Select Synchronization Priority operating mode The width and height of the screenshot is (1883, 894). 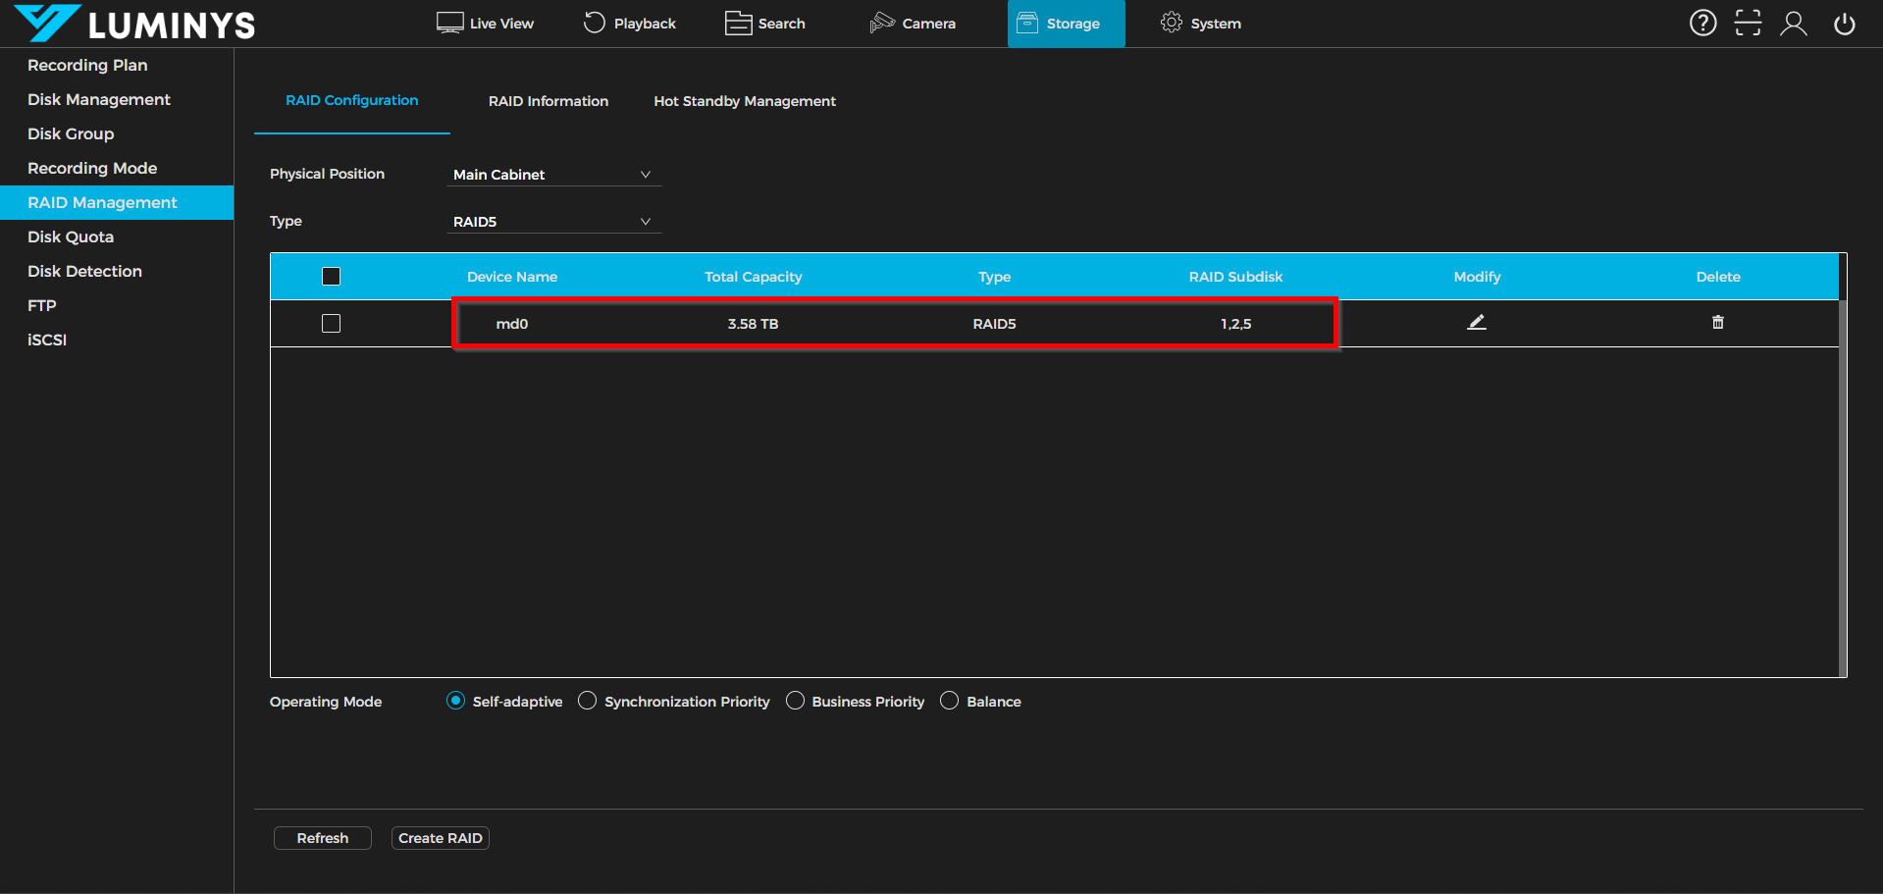pos(587,701)
